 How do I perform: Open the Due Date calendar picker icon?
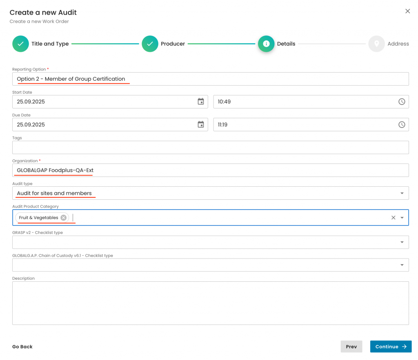point(201,124)
